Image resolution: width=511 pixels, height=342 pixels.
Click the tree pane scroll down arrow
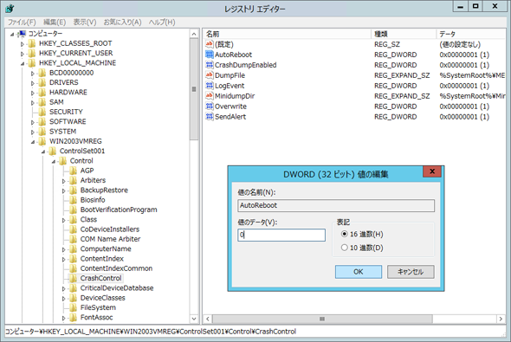(x=194, y=319)
